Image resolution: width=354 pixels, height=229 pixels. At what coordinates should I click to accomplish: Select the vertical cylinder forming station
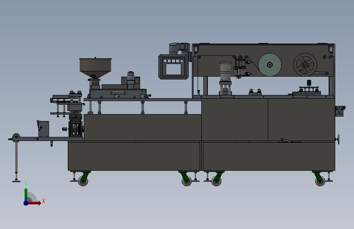(x=225, y=78)
